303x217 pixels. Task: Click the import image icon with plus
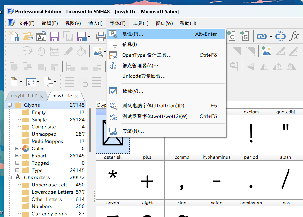[x=266, y=51]
